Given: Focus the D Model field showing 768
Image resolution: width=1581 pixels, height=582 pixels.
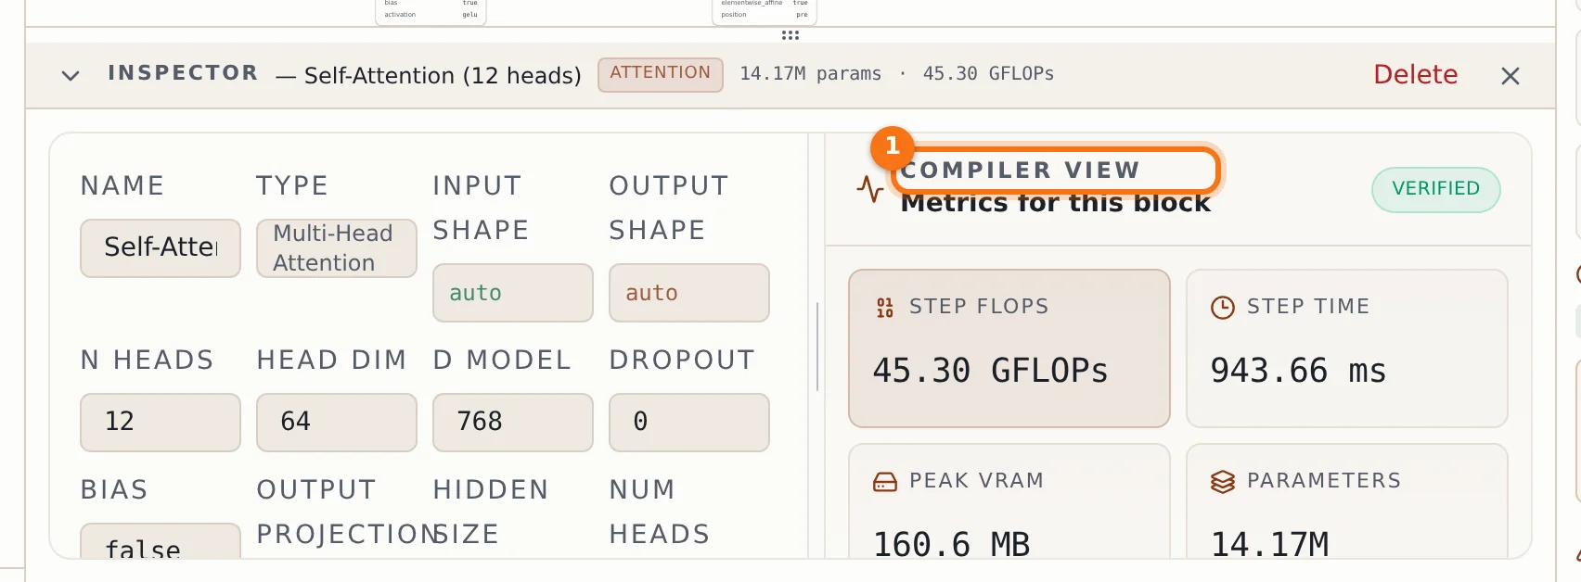Looking at the screenshot, I should (513, 423).
